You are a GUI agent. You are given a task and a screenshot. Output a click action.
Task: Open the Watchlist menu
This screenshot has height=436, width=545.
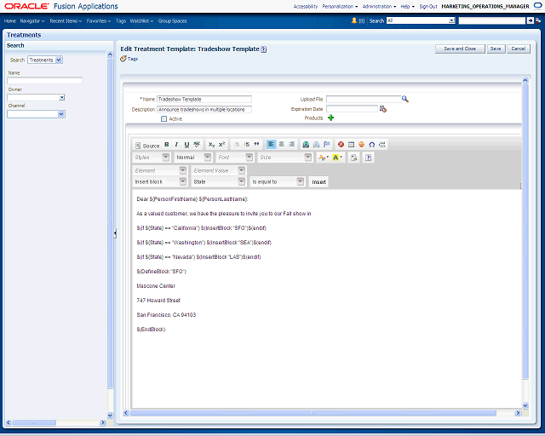coord(142,20)
